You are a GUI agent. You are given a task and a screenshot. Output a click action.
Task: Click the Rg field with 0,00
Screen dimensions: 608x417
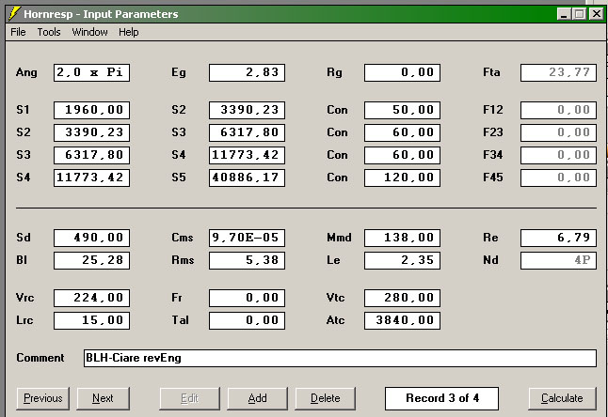pos(402,72)
